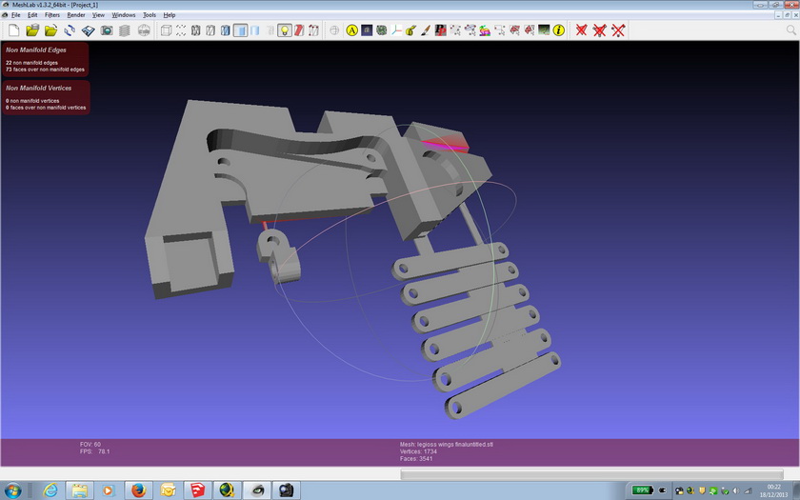Image resolution: width=800 pixels, height=500 pixels.
Task: Click the rainbow-colored toolbar icon
Action: pos(485,30)
